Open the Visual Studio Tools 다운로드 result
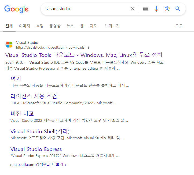Screen dimensions: 194x175 (84, 55)
